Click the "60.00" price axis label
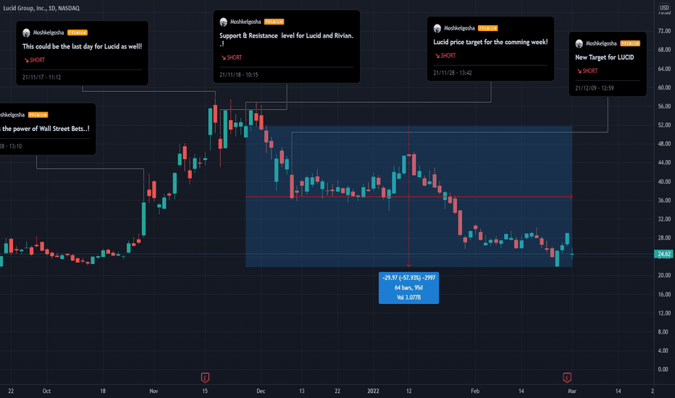This screenshot has height=398, width=675. point(664,88)
